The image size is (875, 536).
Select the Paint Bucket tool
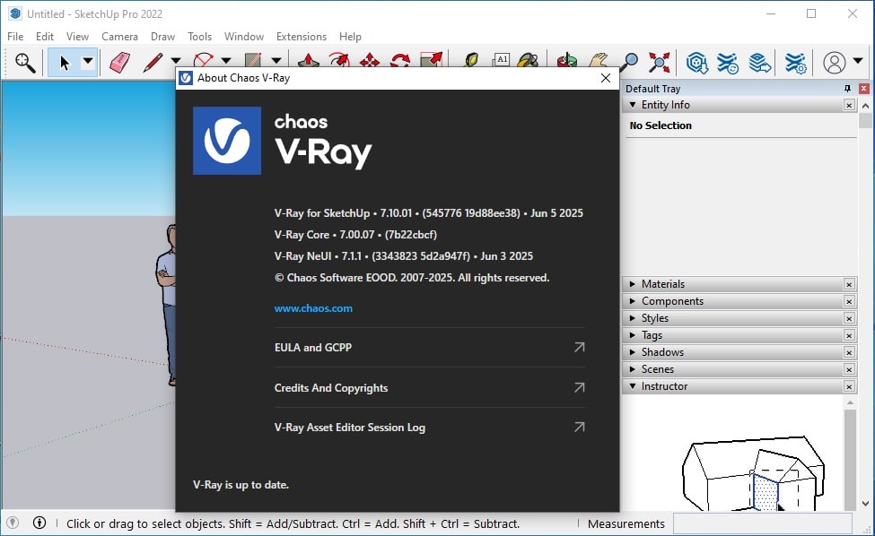(x=528, y=60)
